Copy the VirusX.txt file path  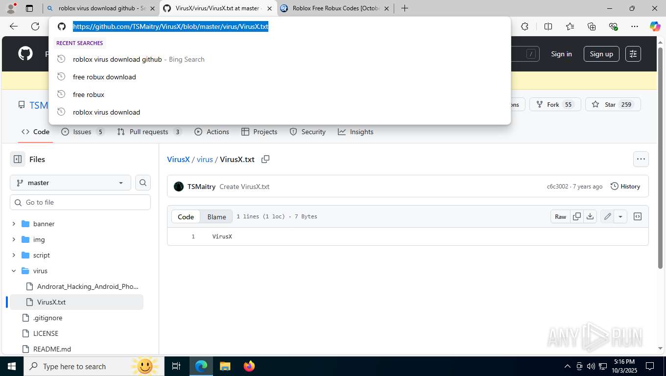point(265,159)
